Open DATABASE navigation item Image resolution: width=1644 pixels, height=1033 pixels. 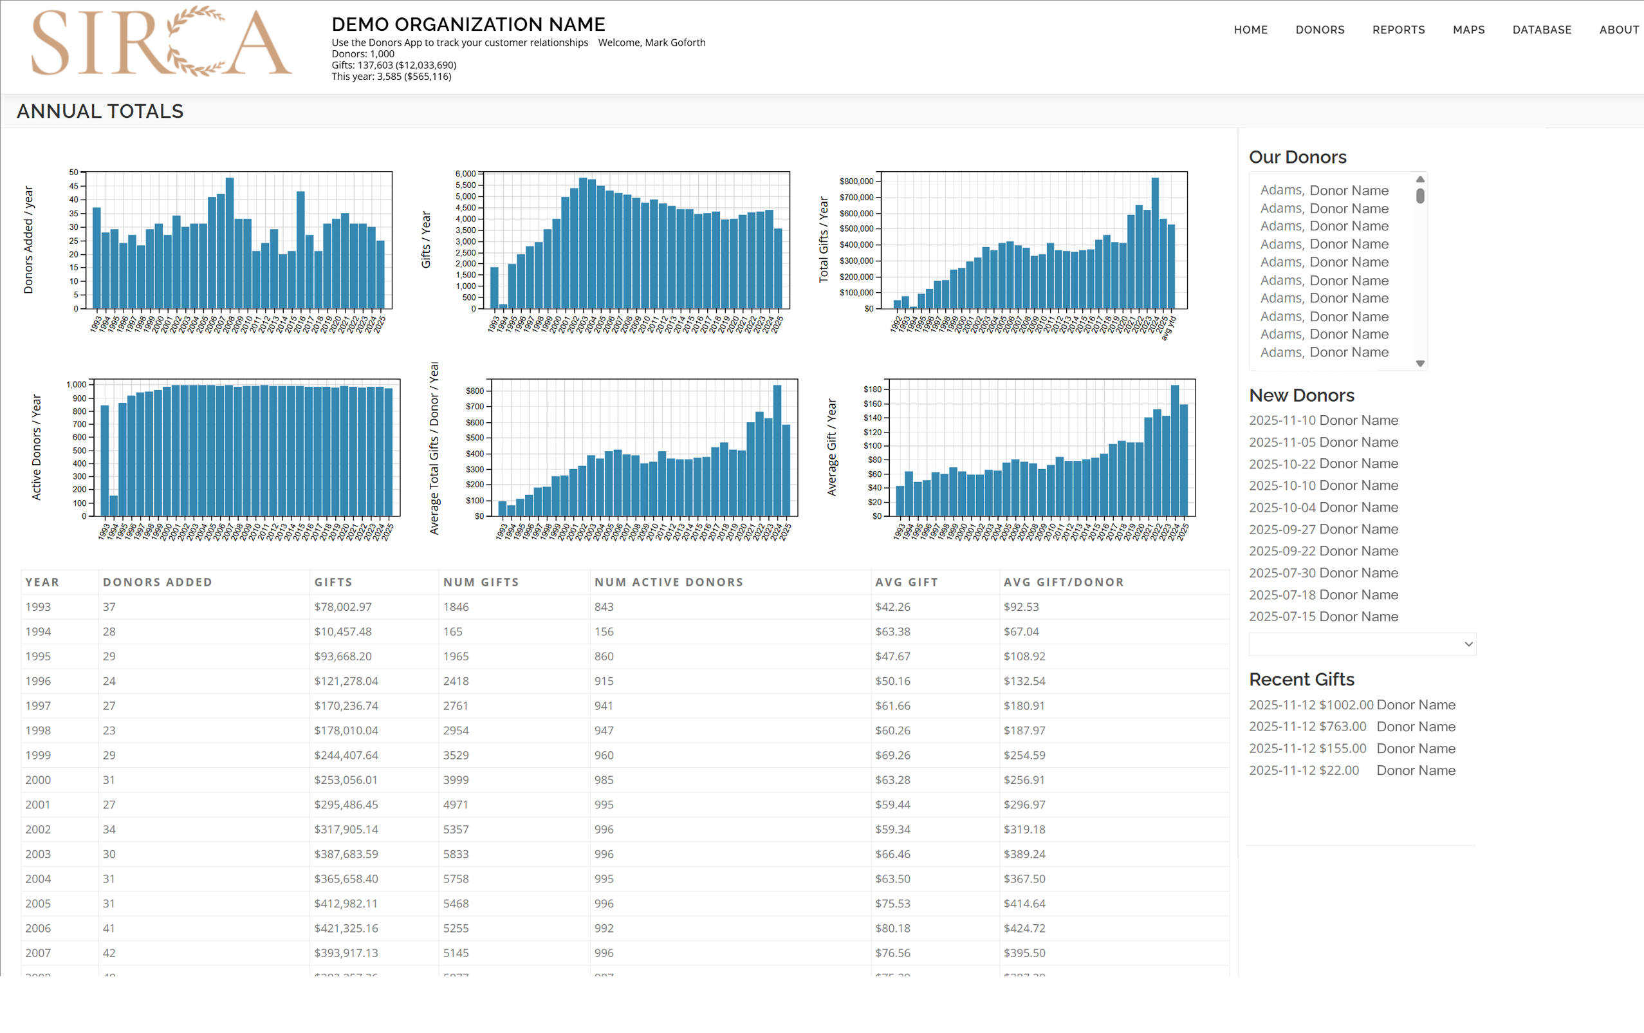(1541, 30)
